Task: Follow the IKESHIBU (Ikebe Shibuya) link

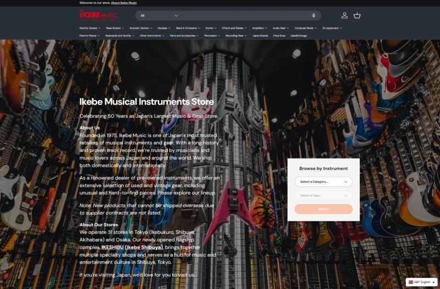Action: [131, 248]
